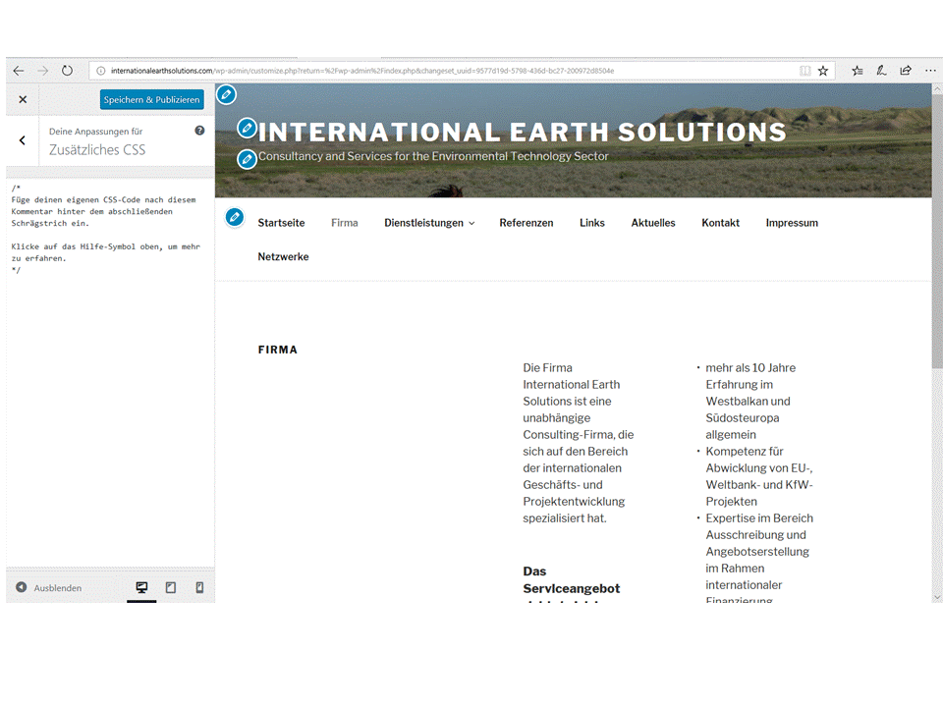Click tagline Consultancy and Services text
The height and width of the screenshot is (707, 943).
tap(433, 156)
